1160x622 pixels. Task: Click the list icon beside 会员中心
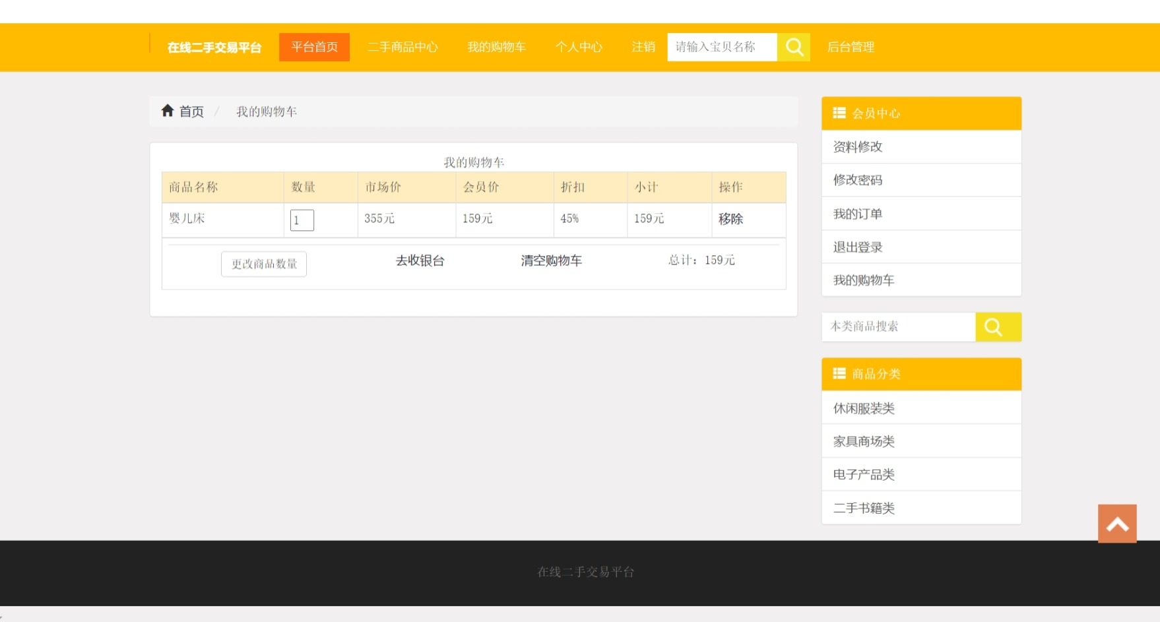[839, 113]
